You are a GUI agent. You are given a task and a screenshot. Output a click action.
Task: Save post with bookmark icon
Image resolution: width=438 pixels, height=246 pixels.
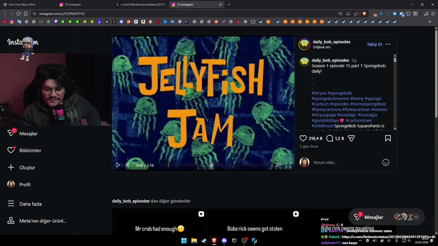(x=388, y=138)
